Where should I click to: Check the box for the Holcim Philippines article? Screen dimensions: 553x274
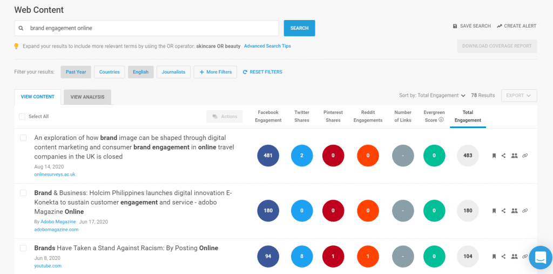click(23, 193)
